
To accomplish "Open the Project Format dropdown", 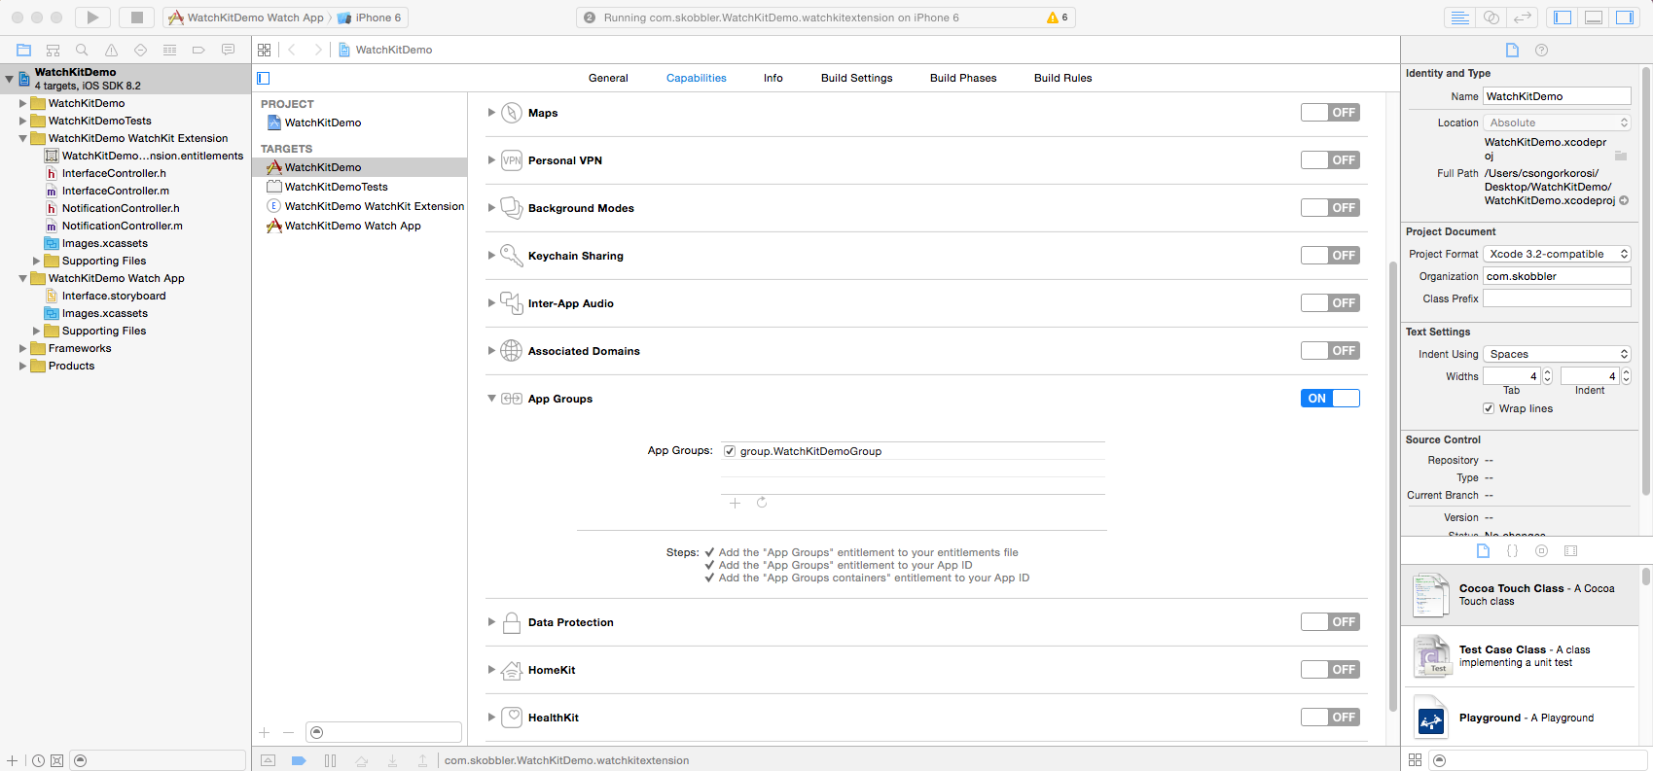I will [x=1557, y=254].
